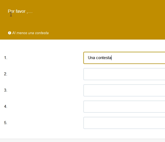Click the word 'menos' in the hint
The image size is (165, 142).
[x=22, y=33]
